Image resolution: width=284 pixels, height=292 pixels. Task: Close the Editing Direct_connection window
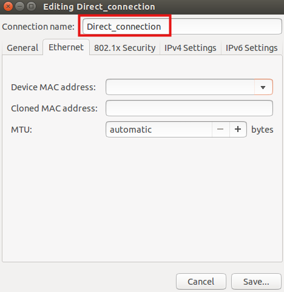(x=8, y=7)
